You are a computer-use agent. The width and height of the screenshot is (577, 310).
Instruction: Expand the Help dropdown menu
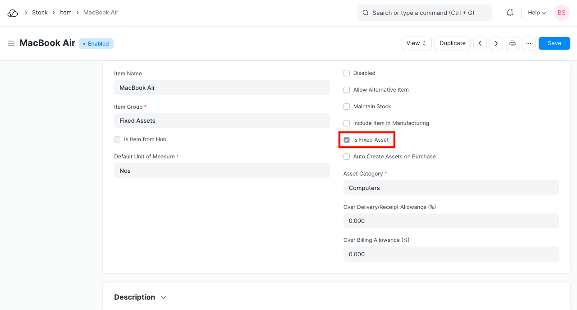pyautogui.click(x=537, y=13)
